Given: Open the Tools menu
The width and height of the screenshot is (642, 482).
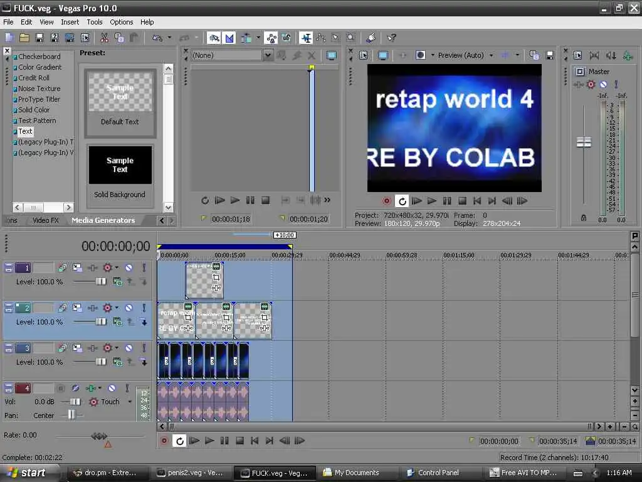Looking at the screenshot, I should 95,22.
